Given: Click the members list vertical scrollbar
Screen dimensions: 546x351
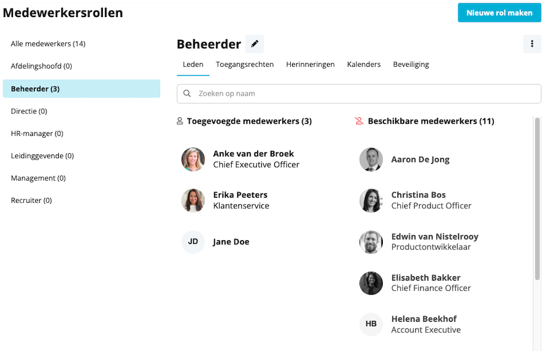Looking at the screenshot, I should pyautogui.click(x=537, y=196).
